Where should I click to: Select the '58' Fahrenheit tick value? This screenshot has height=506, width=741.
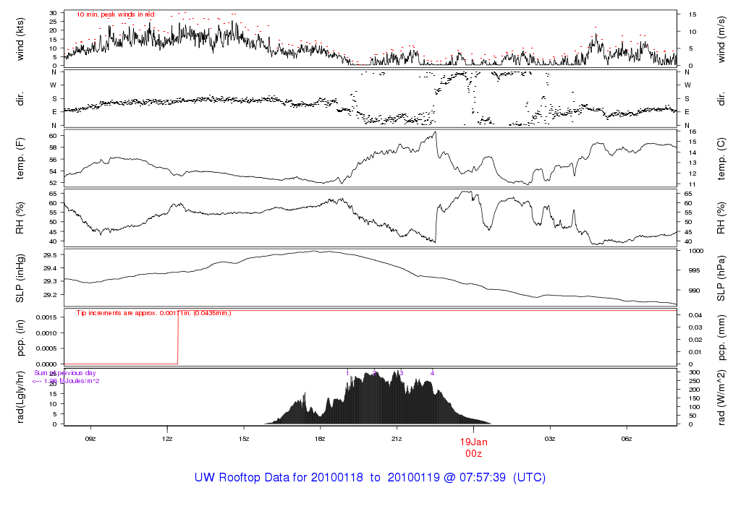pyautogui.click(x=53, y=147)
